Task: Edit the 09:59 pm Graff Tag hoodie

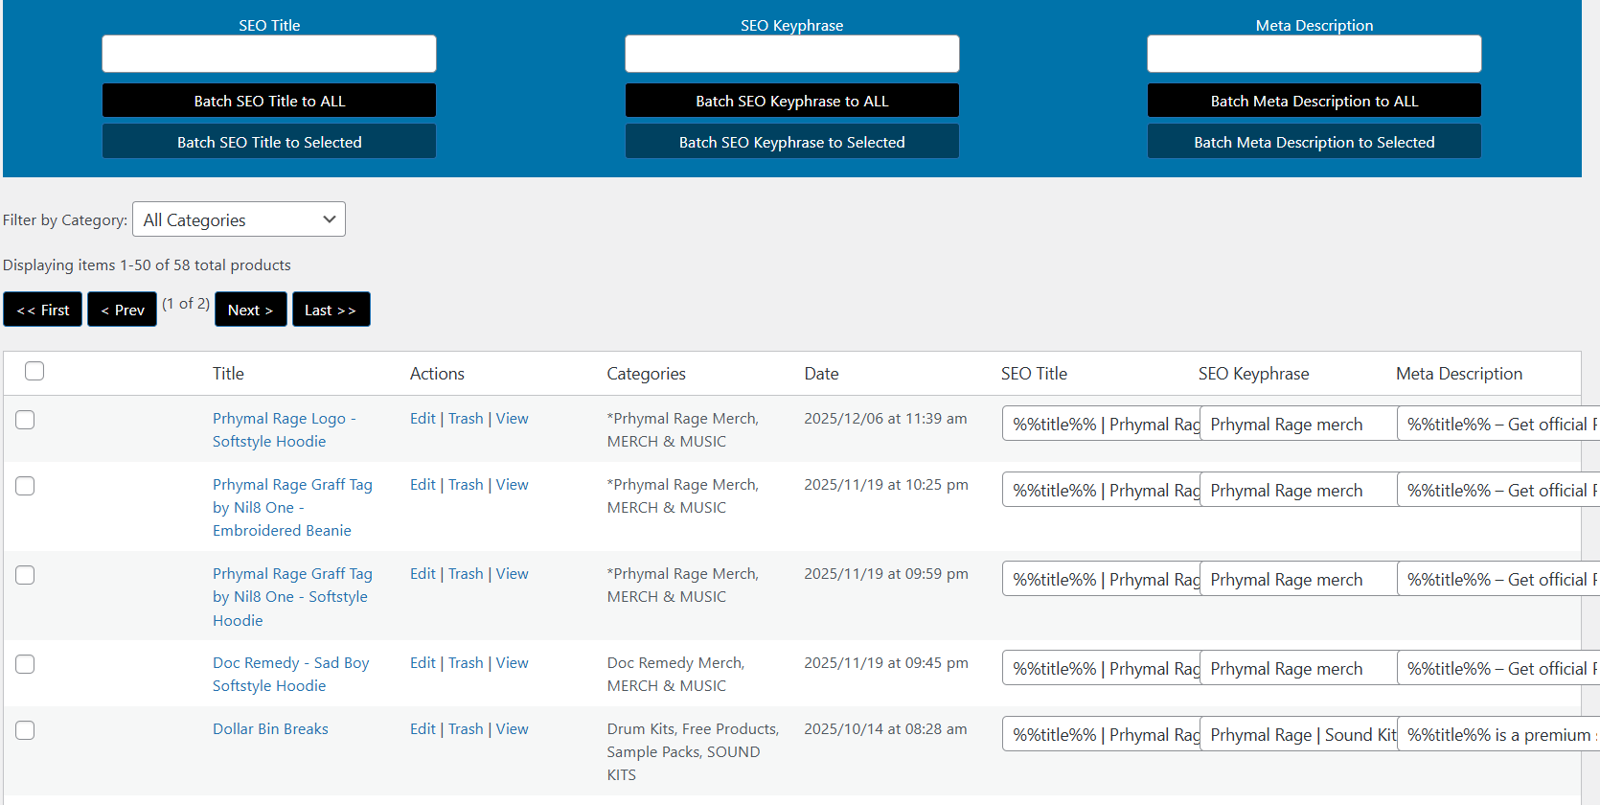Action: (x=423, y=574)
